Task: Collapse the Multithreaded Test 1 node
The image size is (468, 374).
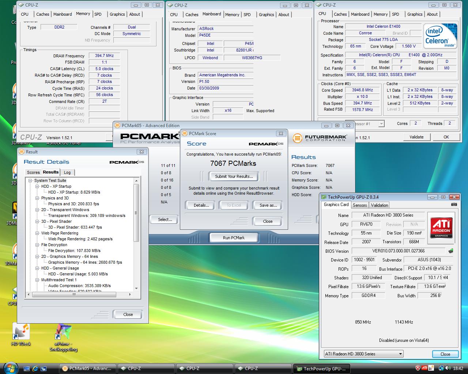Action: point(37,280)
